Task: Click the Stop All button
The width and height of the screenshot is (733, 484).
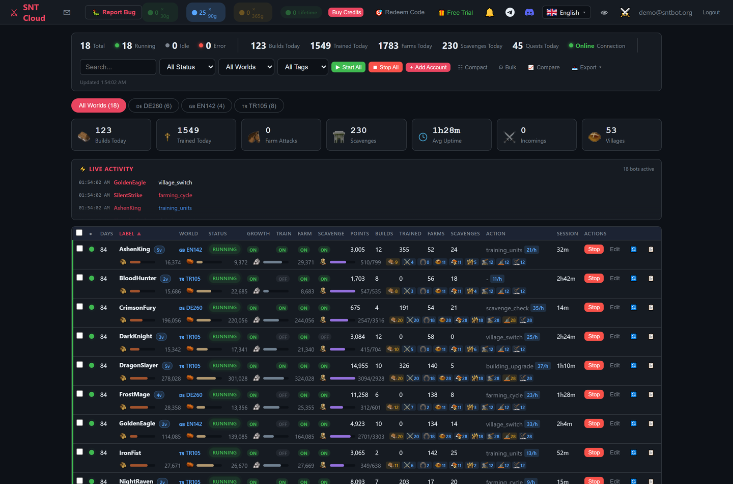Action: click(x=385, y=67)
